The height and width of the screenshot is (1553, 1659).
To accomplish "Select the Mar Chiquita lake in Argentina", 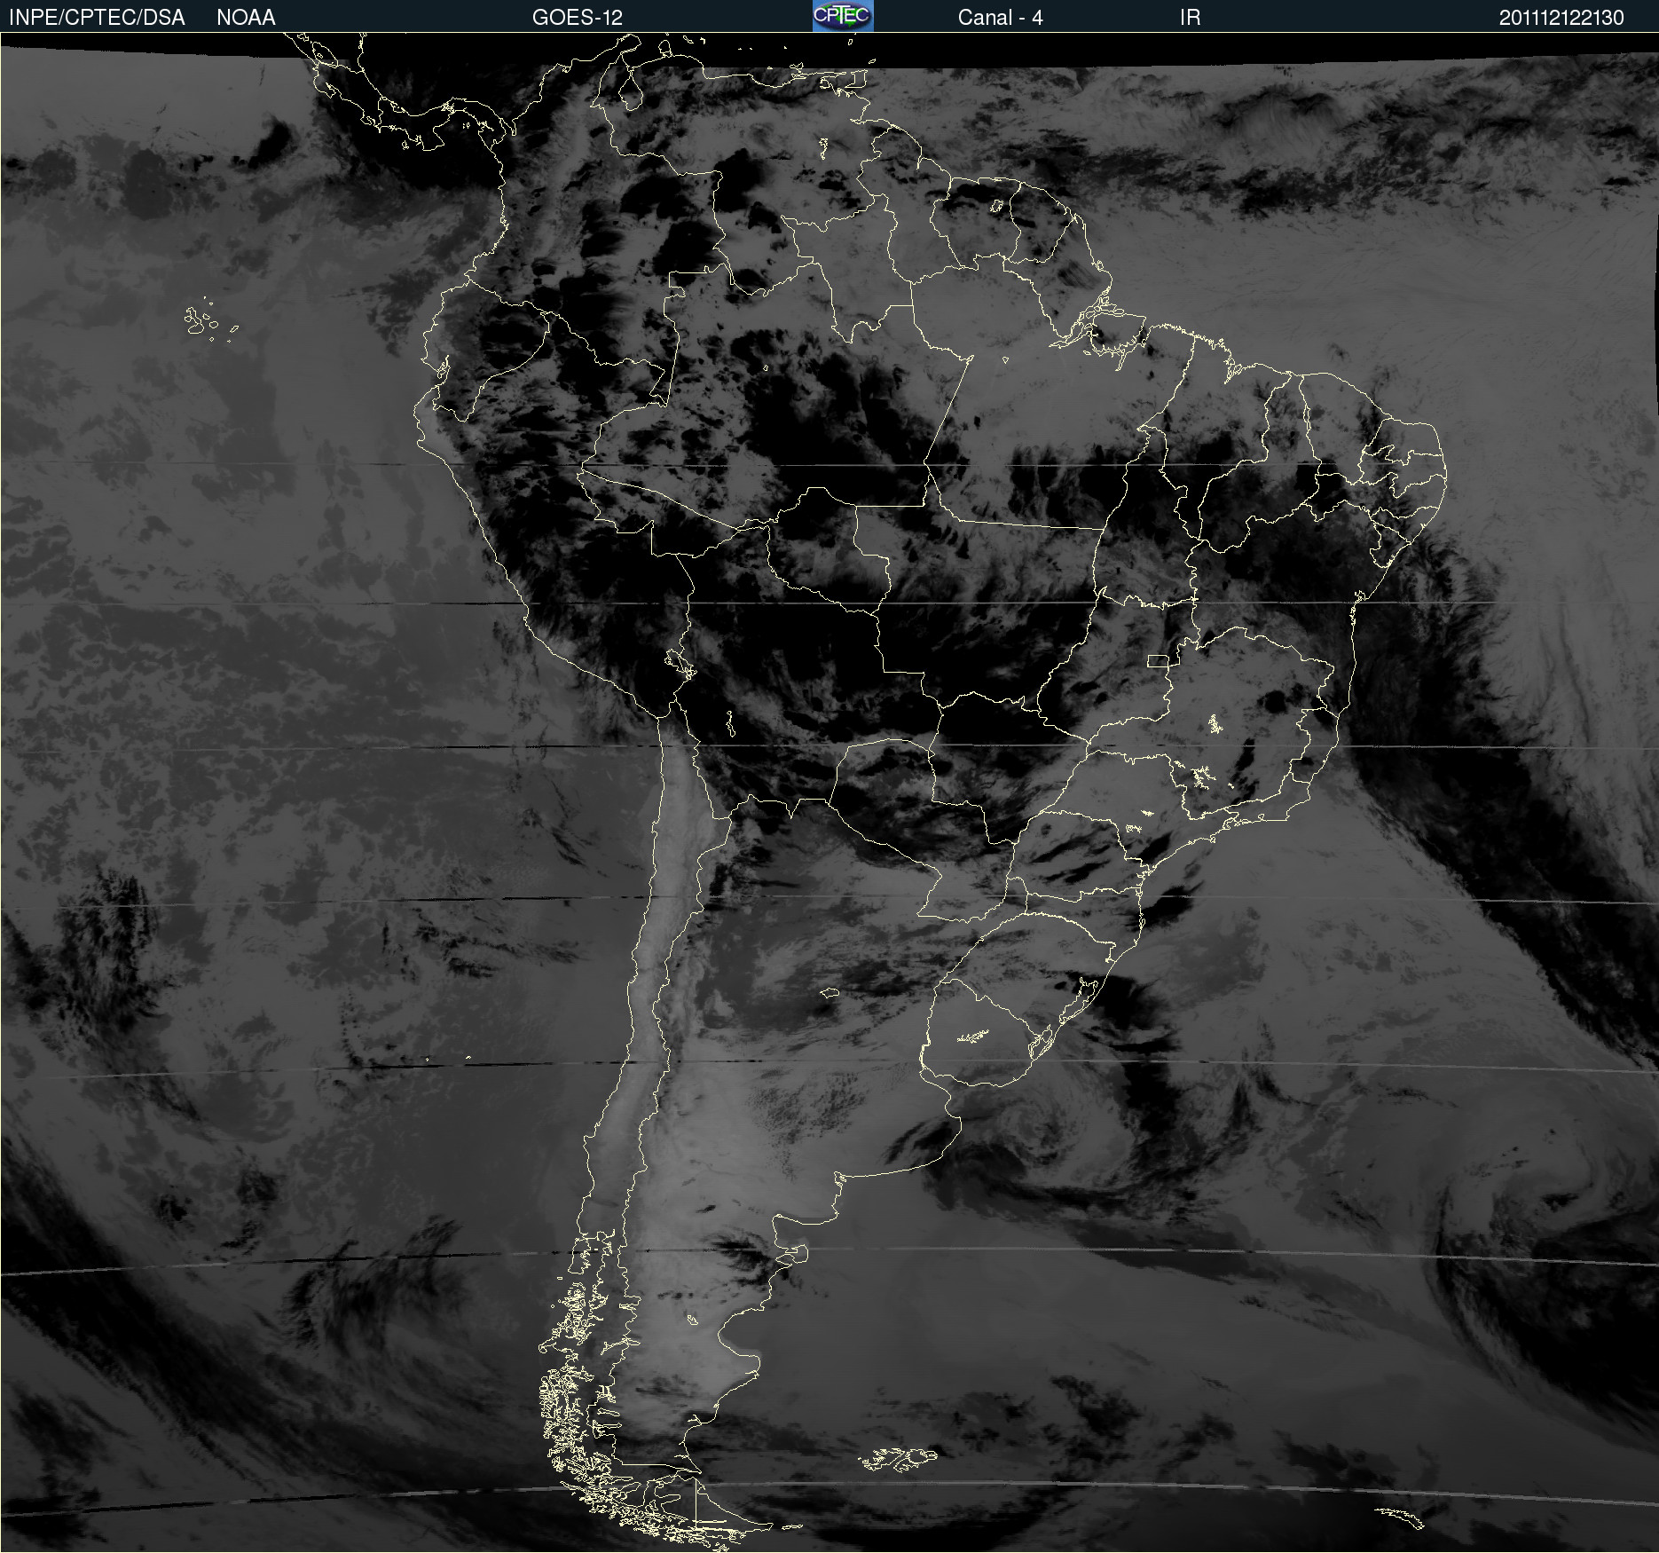I will coord(829,992).
